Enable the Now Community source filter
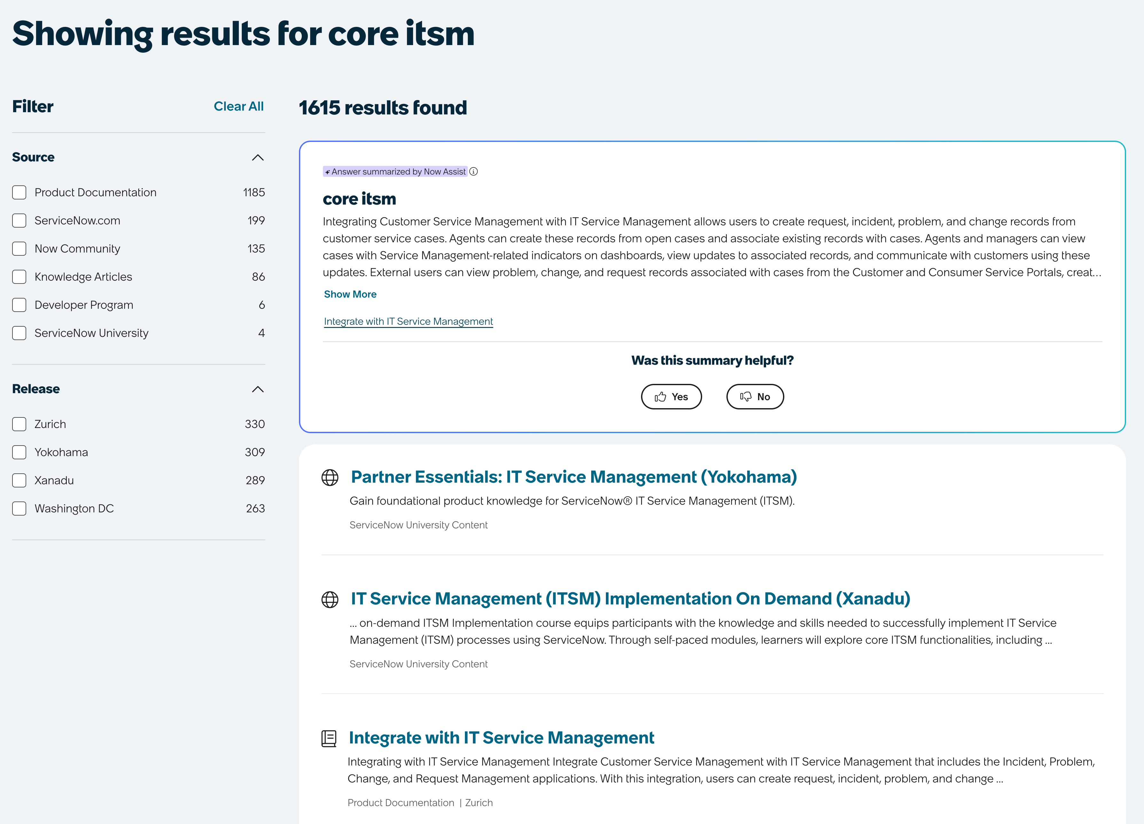This screenshot has width=1144, height=824. click(19, 249)
